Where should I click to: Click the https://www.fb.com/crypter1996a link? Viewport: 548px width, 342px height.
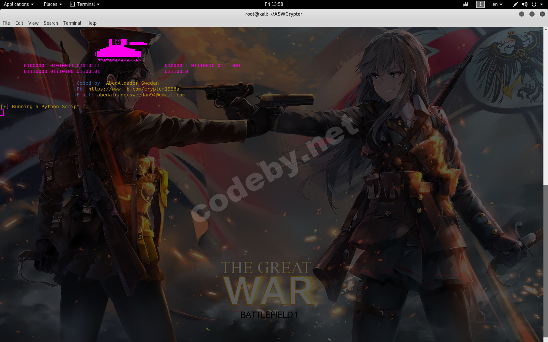click(x=134, y=89)
